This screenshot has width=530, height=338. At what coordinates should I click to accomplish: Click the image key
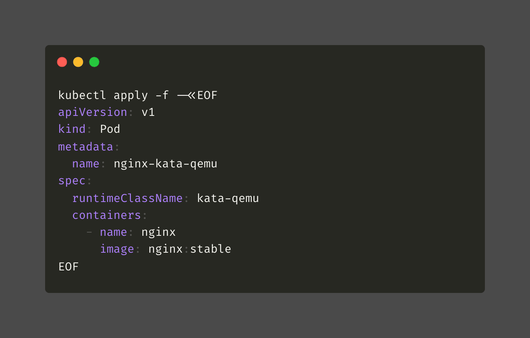point(117,249)
